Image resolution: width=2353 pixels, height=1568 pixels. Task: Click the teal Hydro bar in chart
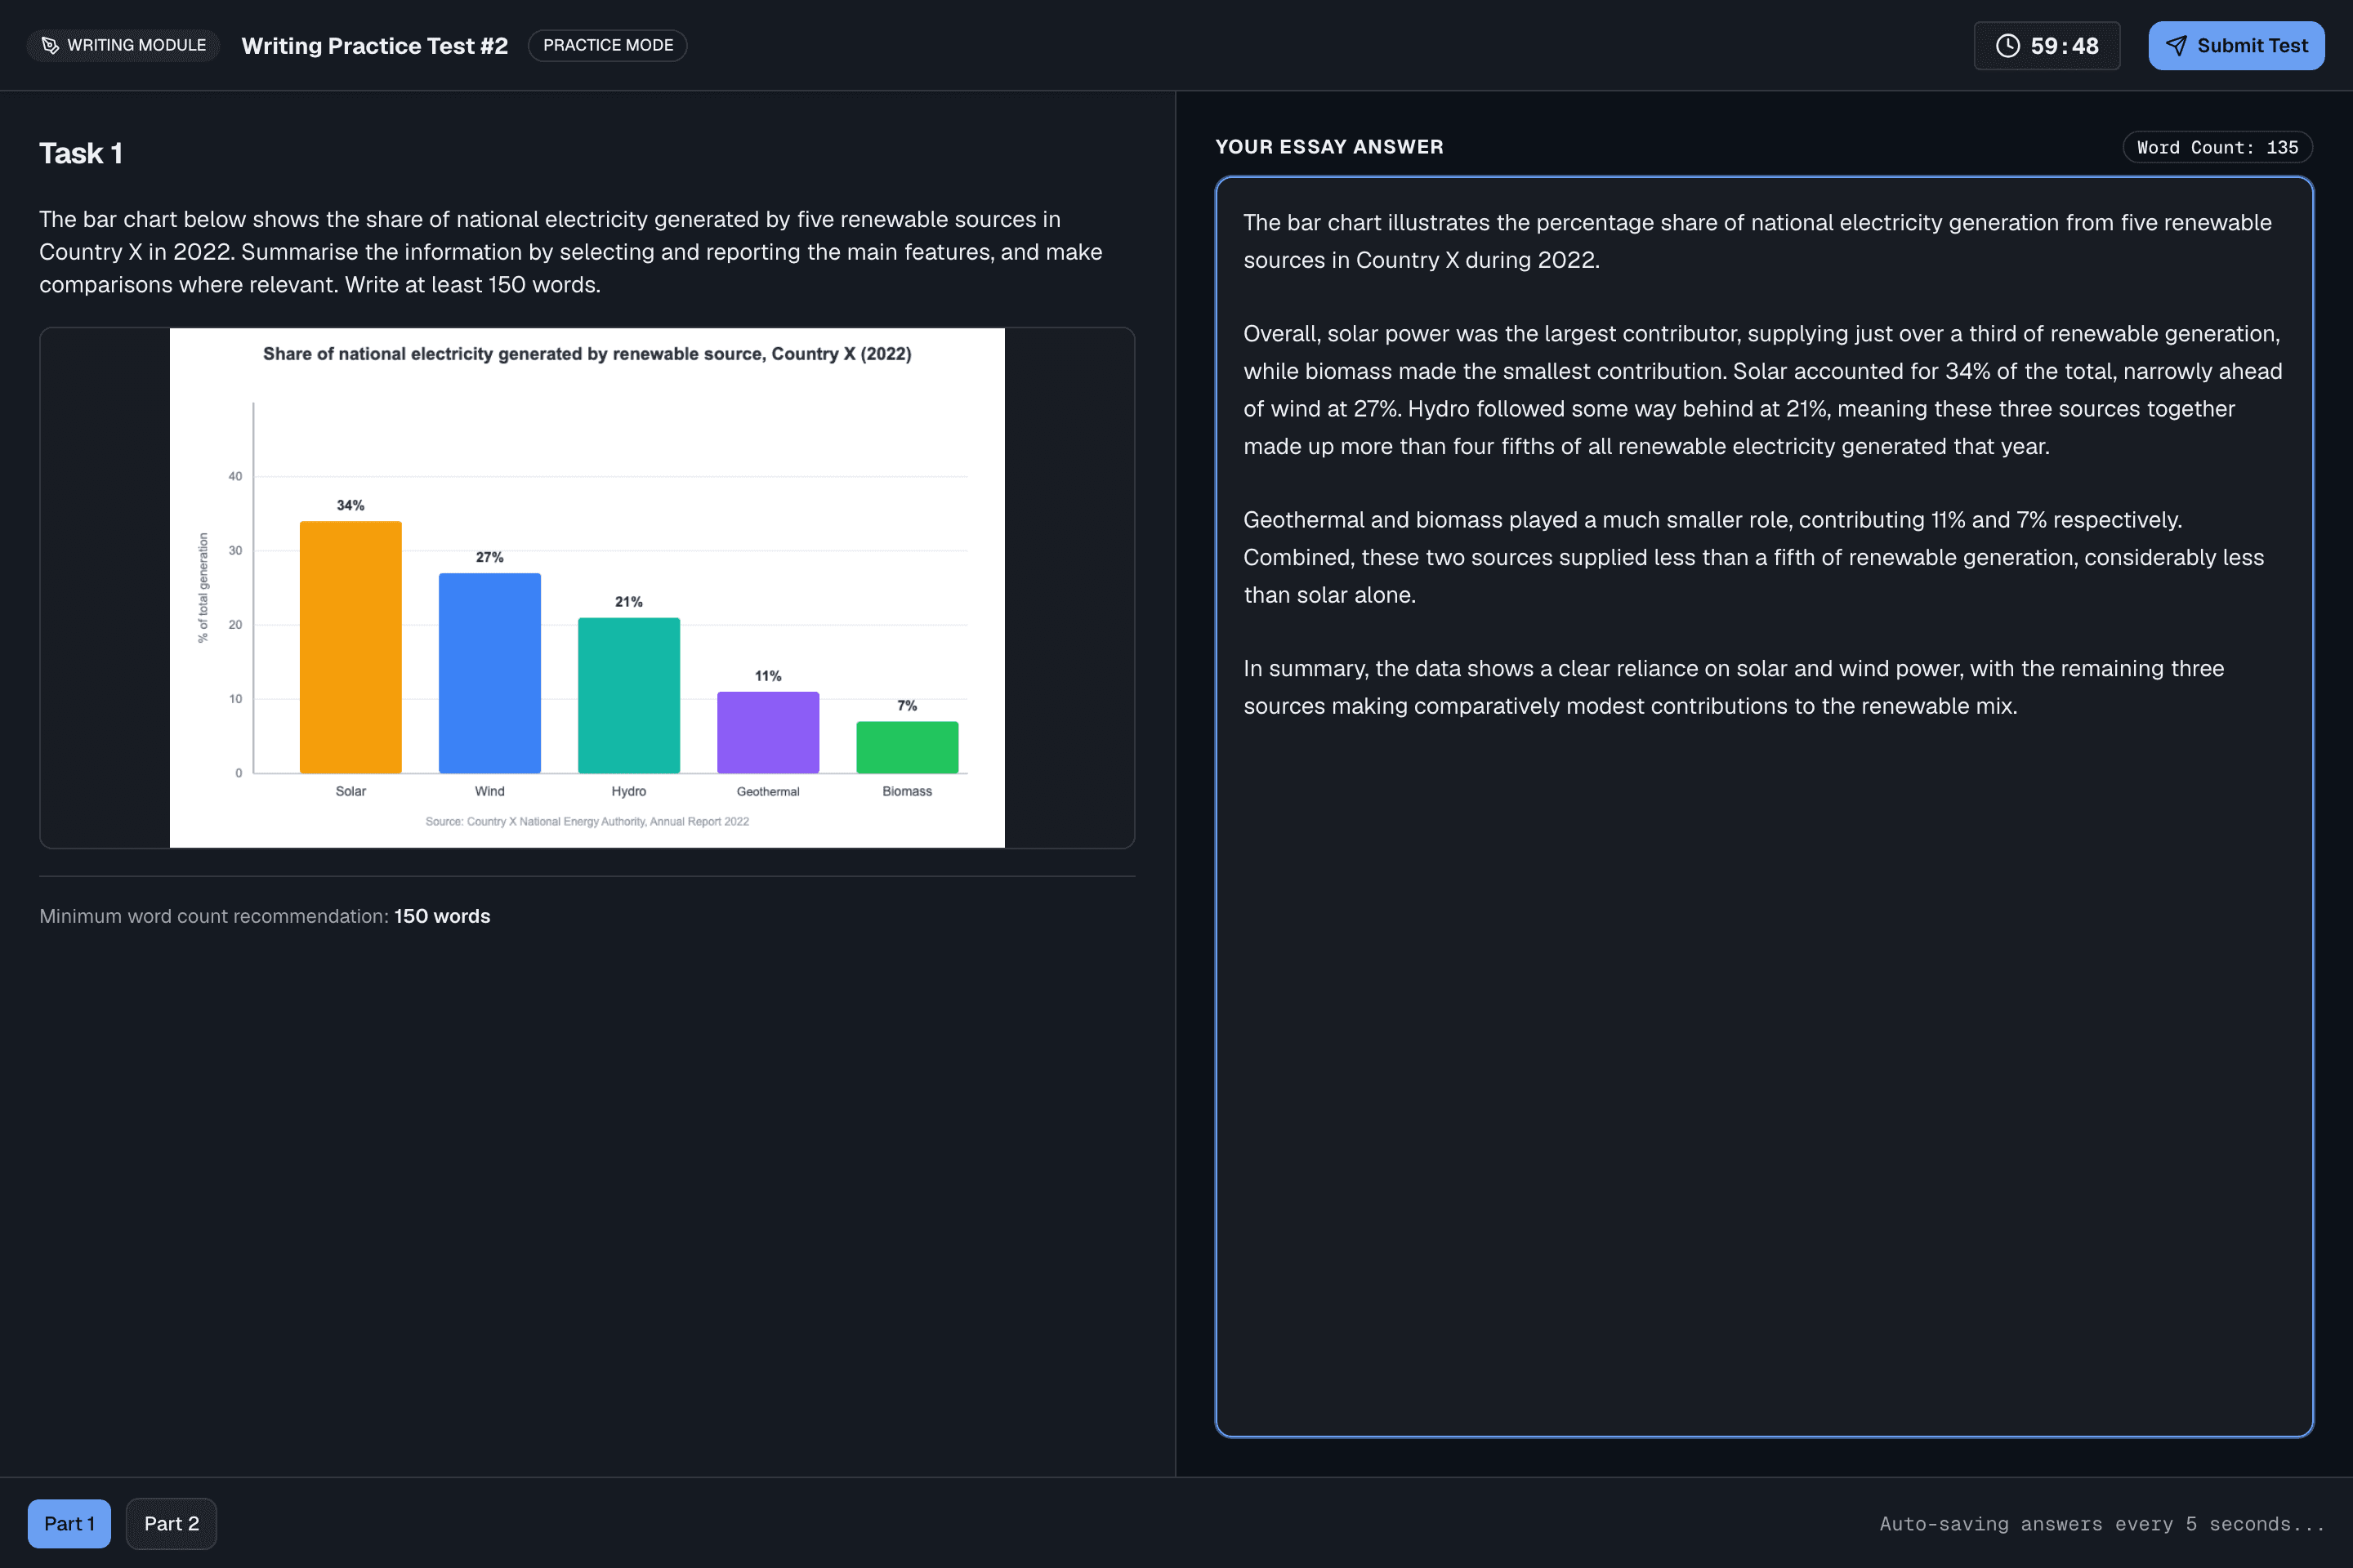628,695
